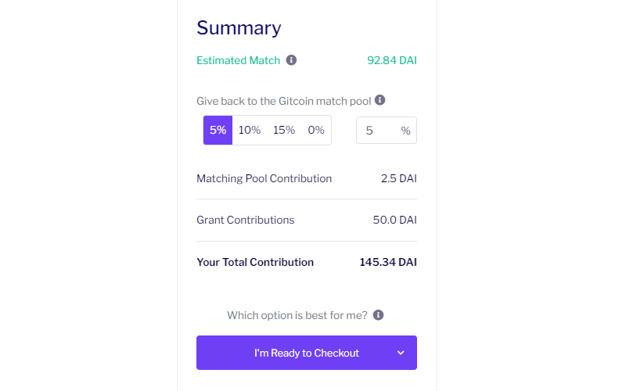Pick the 15% give back option

point(284,130)
